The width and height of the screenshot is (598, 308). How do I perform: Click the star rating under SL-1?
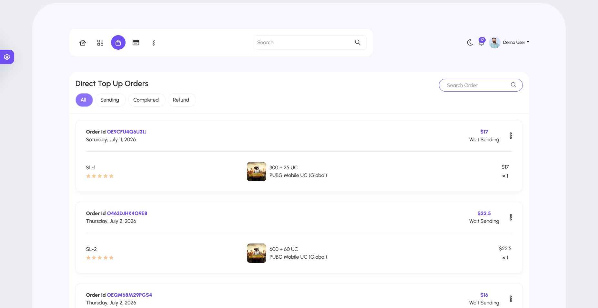tap(100, 176)
